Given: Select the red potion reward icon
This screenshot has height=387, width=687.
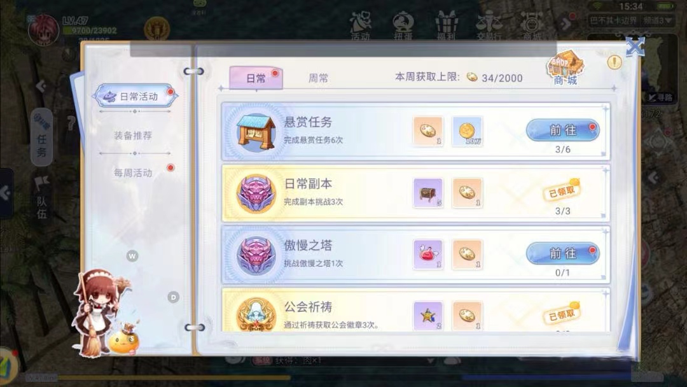Looking at the screenshot, I should 428,254.
